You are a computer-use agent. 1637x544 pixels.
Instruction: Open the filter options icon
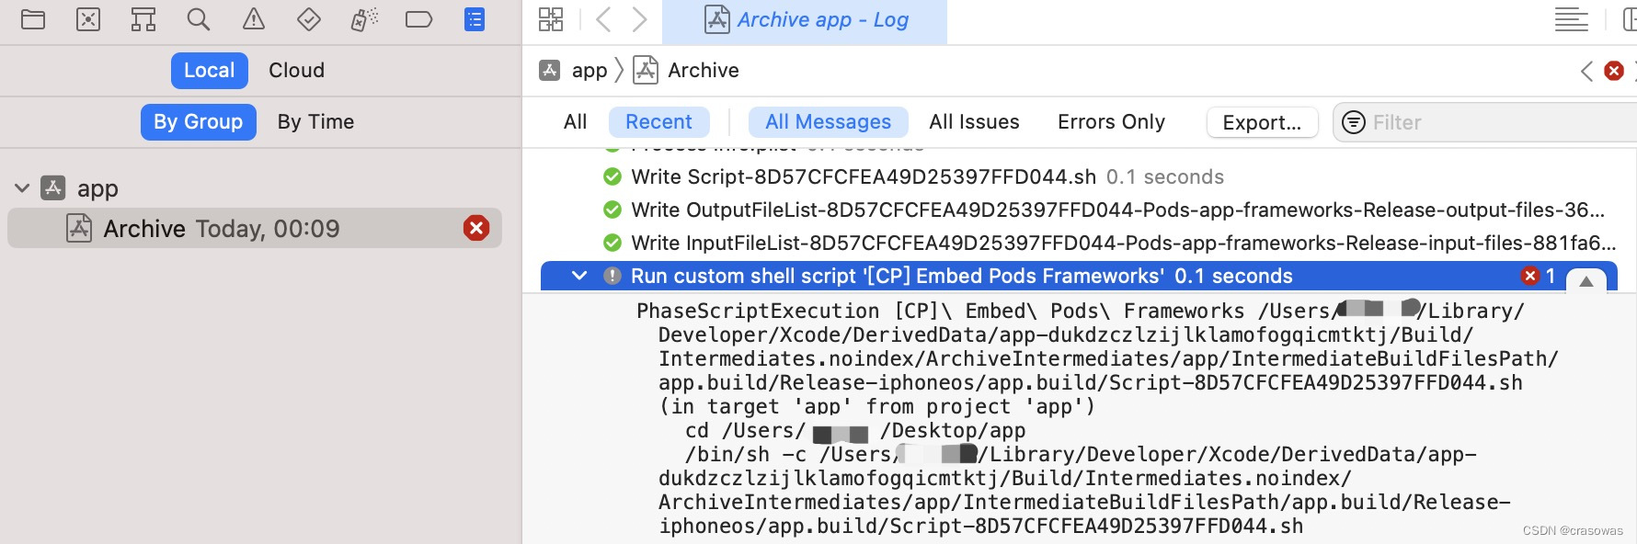click(1354, 122)
